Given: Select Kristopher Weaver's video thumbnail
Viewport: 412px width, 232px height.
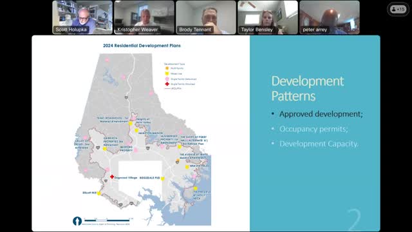Looking at the screenshot, I should pyautogui.click(x=144, y=17).
